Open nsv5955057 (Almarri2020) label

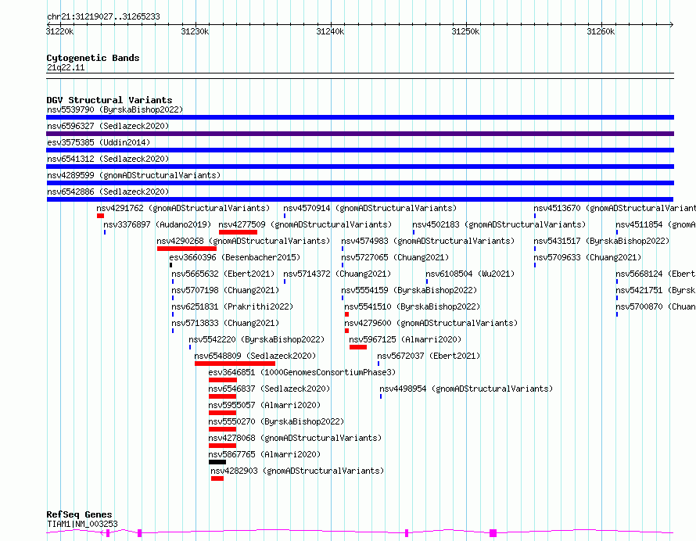click(264, 405)
